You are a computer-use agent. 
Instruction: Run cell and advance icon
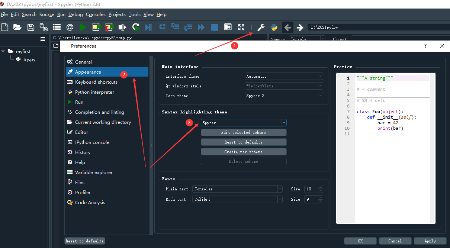click(109, 27)
